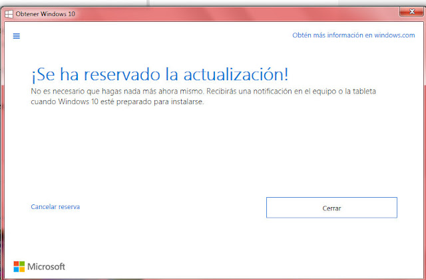Click the '¡Se ha reservado la actualización!' heading
426x280 pixels.
pos(160,74)
